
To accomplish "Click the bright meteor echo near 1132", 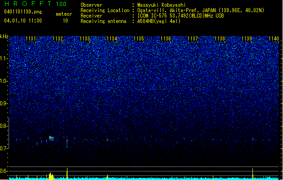I will tap(51, 138).
